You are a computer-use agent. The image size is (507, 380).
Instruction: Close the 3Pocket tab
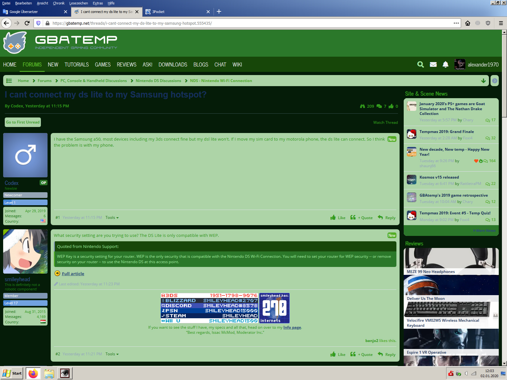tap(208, 12)
